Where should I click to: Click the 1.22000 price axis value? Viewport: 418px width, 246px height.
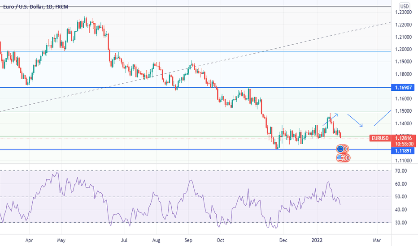[x=403, y=25]
